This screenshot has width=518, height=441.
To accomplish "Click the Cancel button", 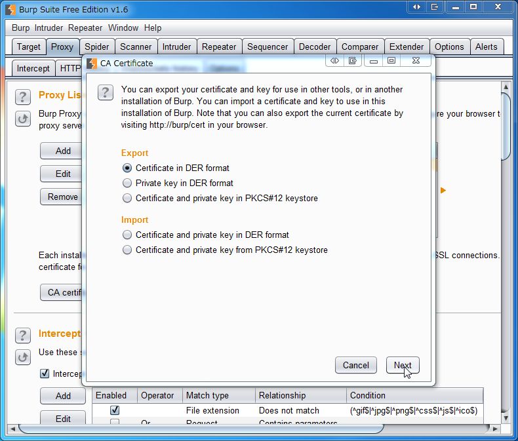I will pyautogui.click(x=356, y=365).
